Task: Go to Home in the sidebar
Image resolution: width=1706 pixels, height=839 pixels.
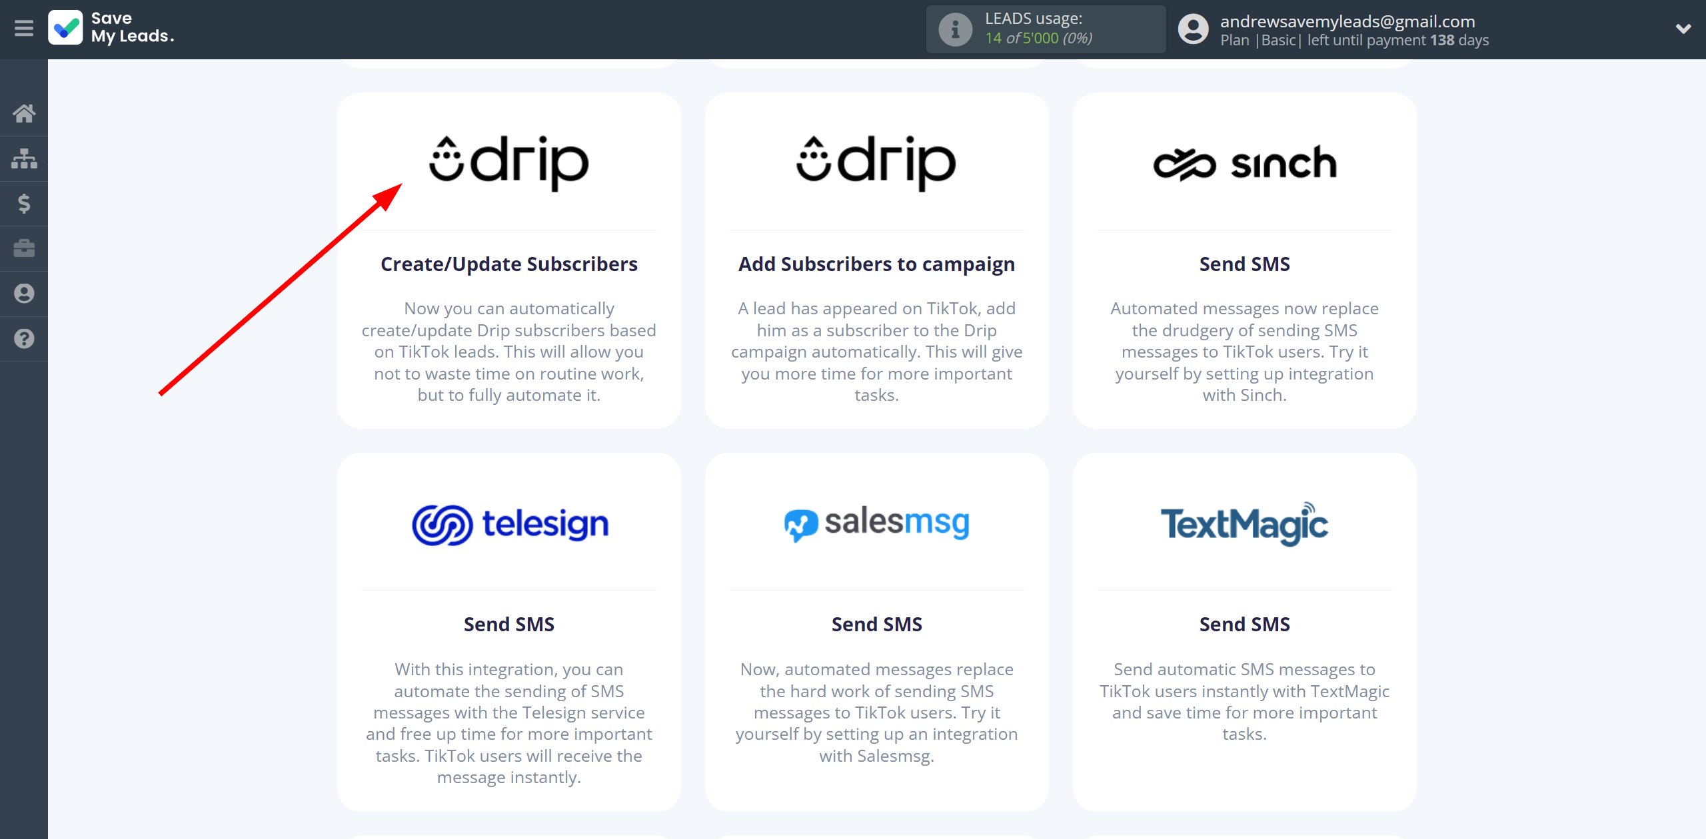Action: click(24, 113)
